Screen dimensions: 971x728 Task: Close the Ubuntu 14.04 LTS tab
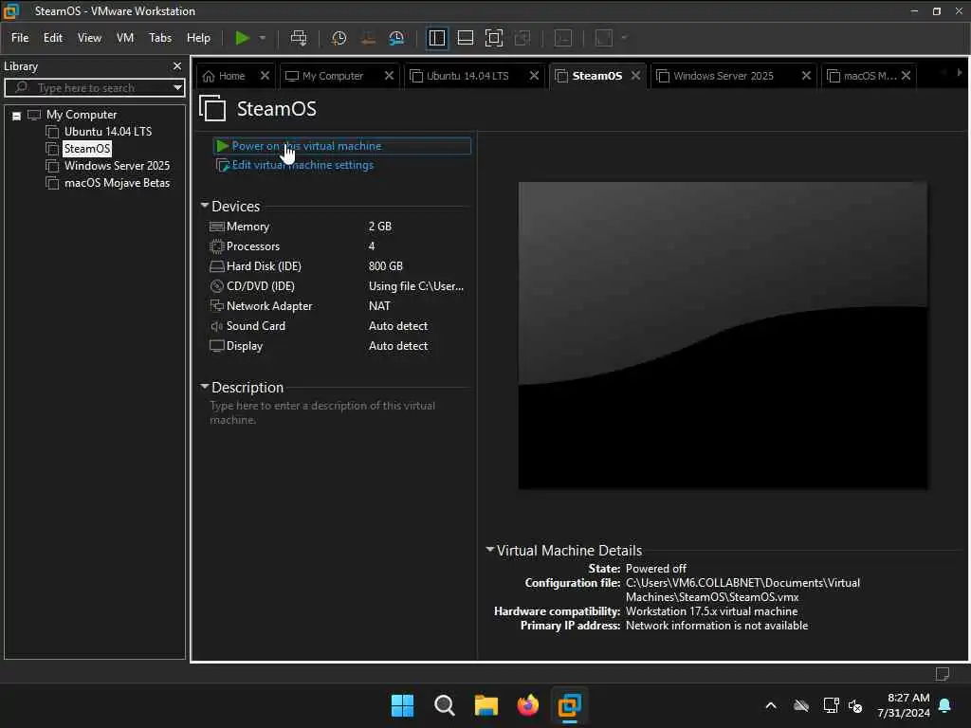pos(534,76)
